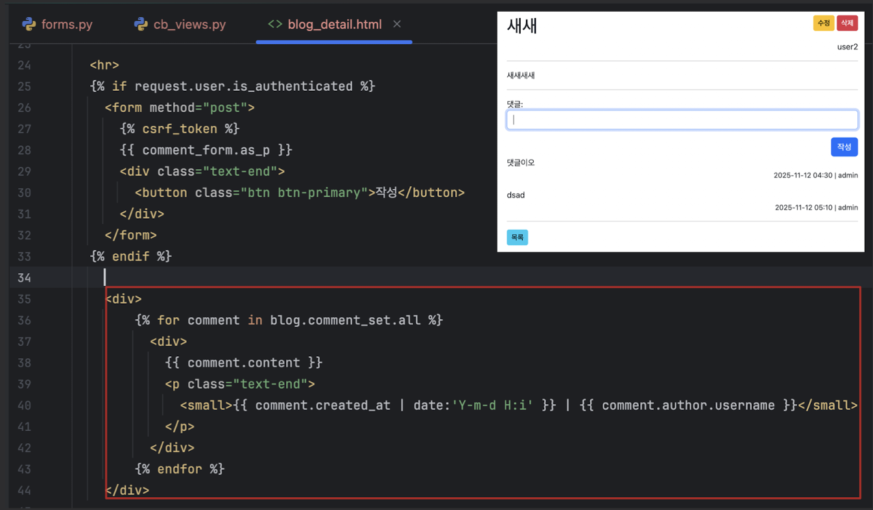Click the 2025-11-12 04:30 | admin timestamp
Viewport: 873px width, 510px height.
pos(815,175)
